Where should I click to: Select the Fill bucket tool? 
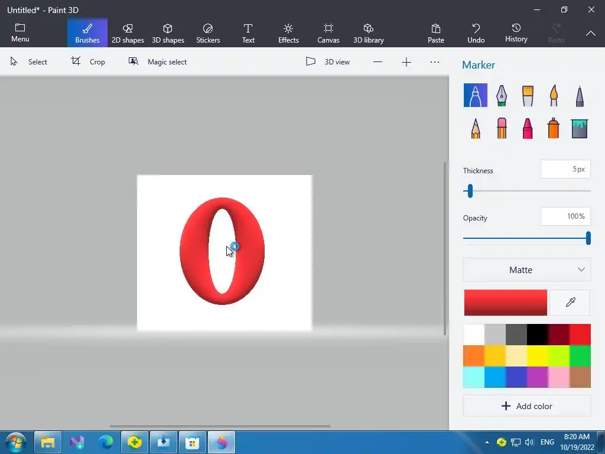[x=579, y=128]
